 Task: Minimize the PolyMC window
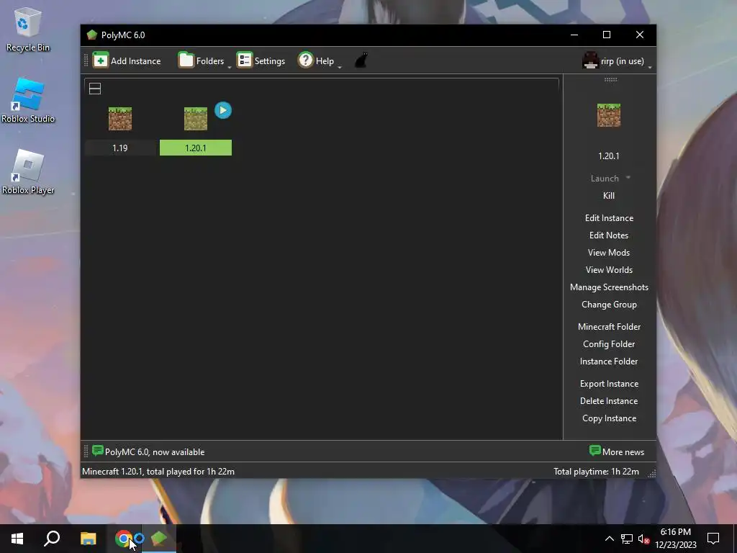[574, 35]
